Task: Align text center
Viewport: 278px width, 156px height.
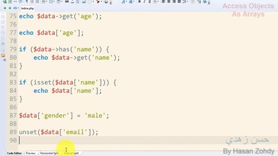Action: coord(169,1)
